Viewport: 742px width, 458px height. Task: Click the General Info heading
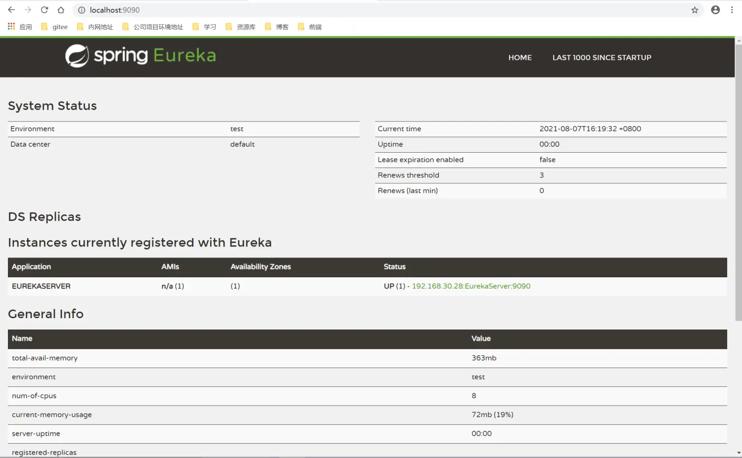coord(46,314)
